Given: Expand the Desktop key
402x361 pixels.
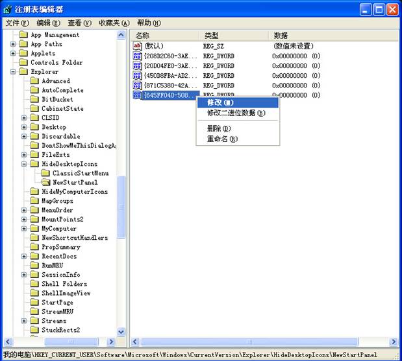Looking at the screenshot, I should tap(24, 127).
